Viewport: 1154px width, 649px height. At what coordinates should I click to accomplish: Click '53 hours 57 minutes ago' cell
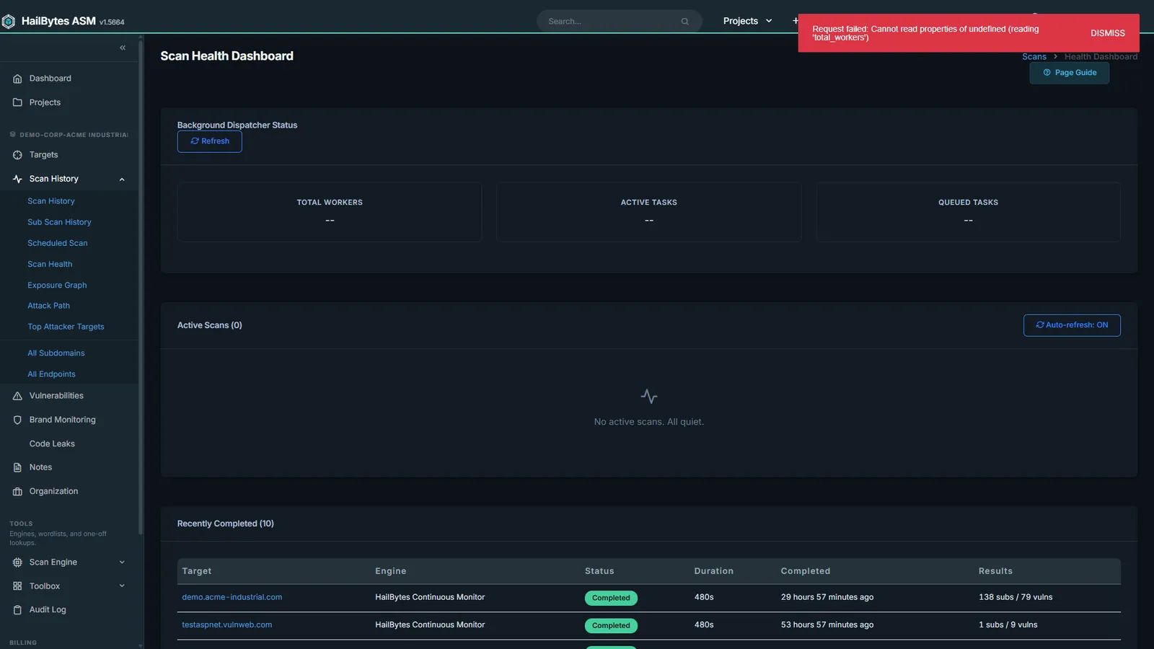pyautogui.click(x=827, y=625)
